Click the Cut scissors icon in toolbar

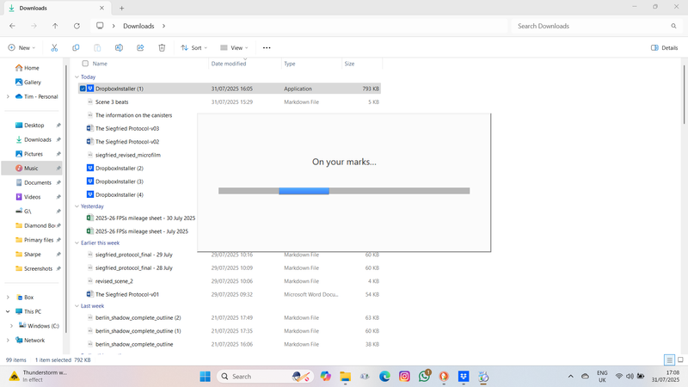pyautogui.click(x=54, y=48)
